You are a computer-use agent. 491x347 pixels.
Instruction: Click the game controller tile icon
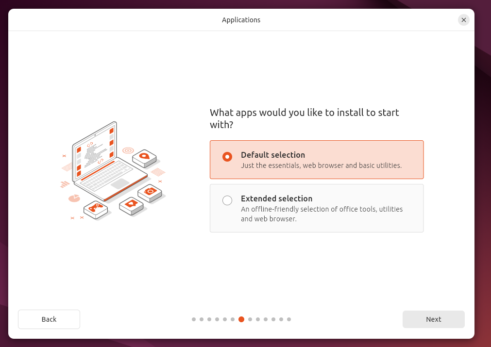point(96,209)
